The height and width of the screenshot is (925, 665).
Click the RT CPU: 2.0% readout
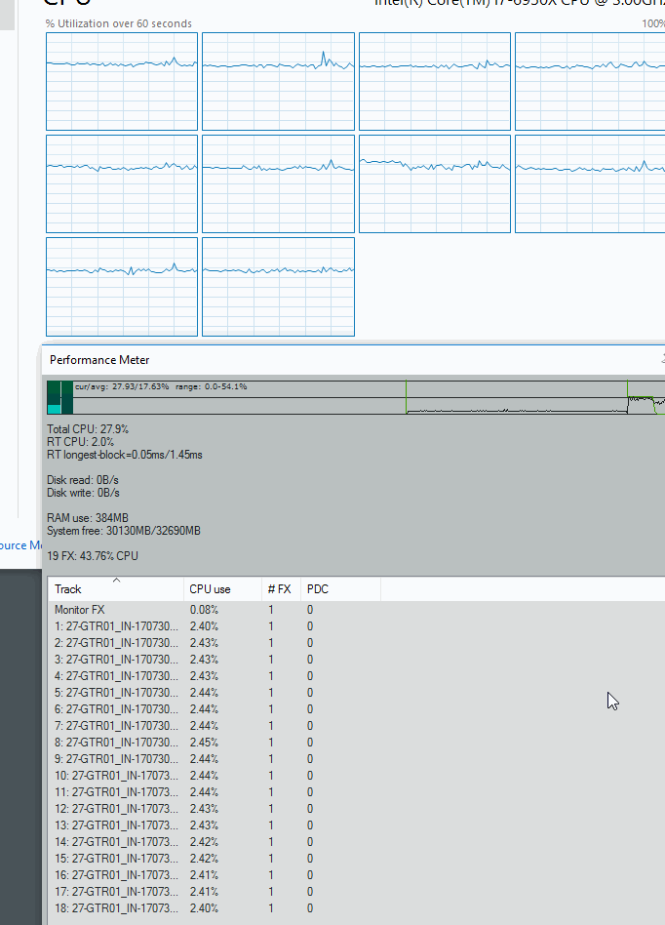(80, 442)
